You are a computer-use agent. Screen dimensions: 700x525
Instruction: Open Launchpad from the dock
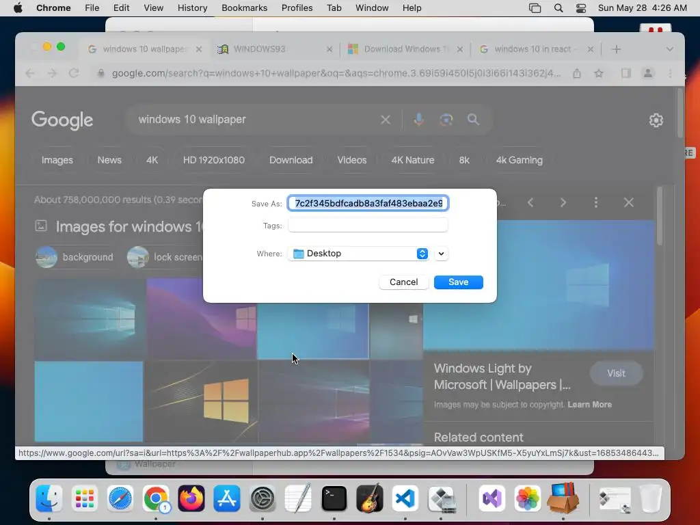point(84,498)
